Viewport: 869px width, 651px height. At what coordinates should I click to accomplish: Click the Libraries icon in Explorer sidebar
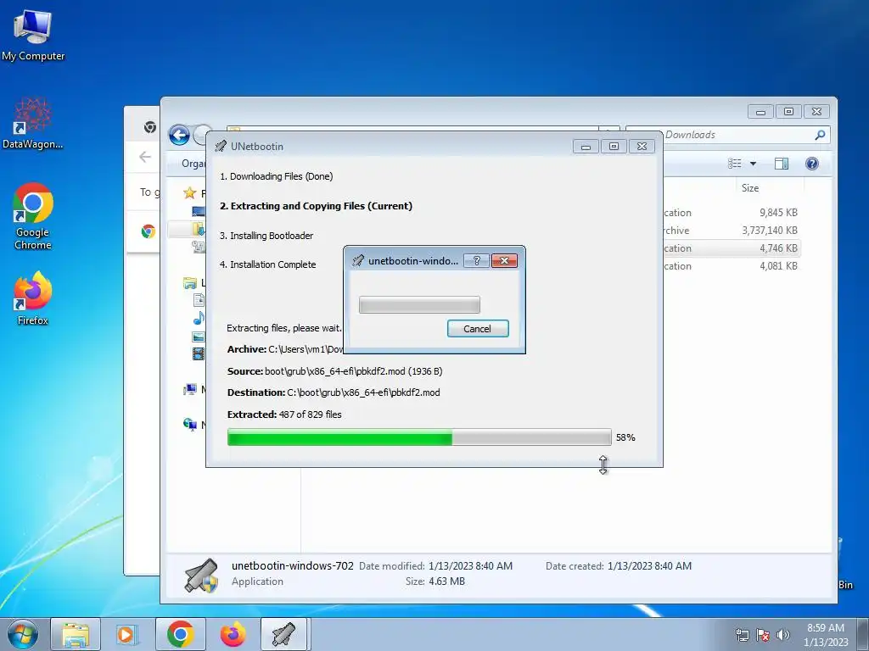[x=190, y=283]
